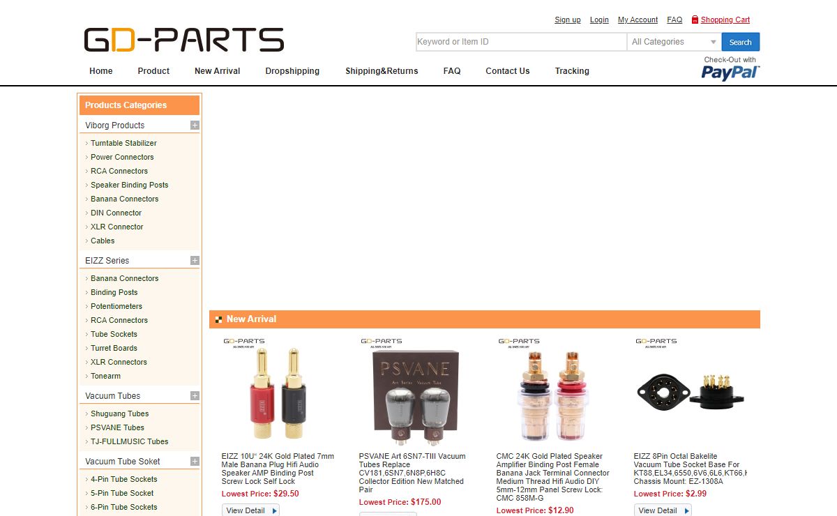
Task: Select 5-Pin Tube Socket category
Action: click(x=122, y=493)
